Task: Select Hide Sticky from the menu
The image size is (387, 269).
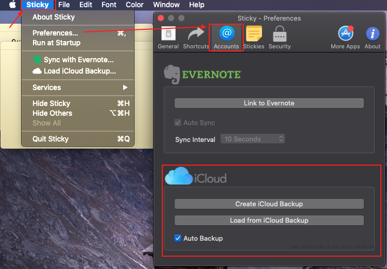Action: click(78, 103)
